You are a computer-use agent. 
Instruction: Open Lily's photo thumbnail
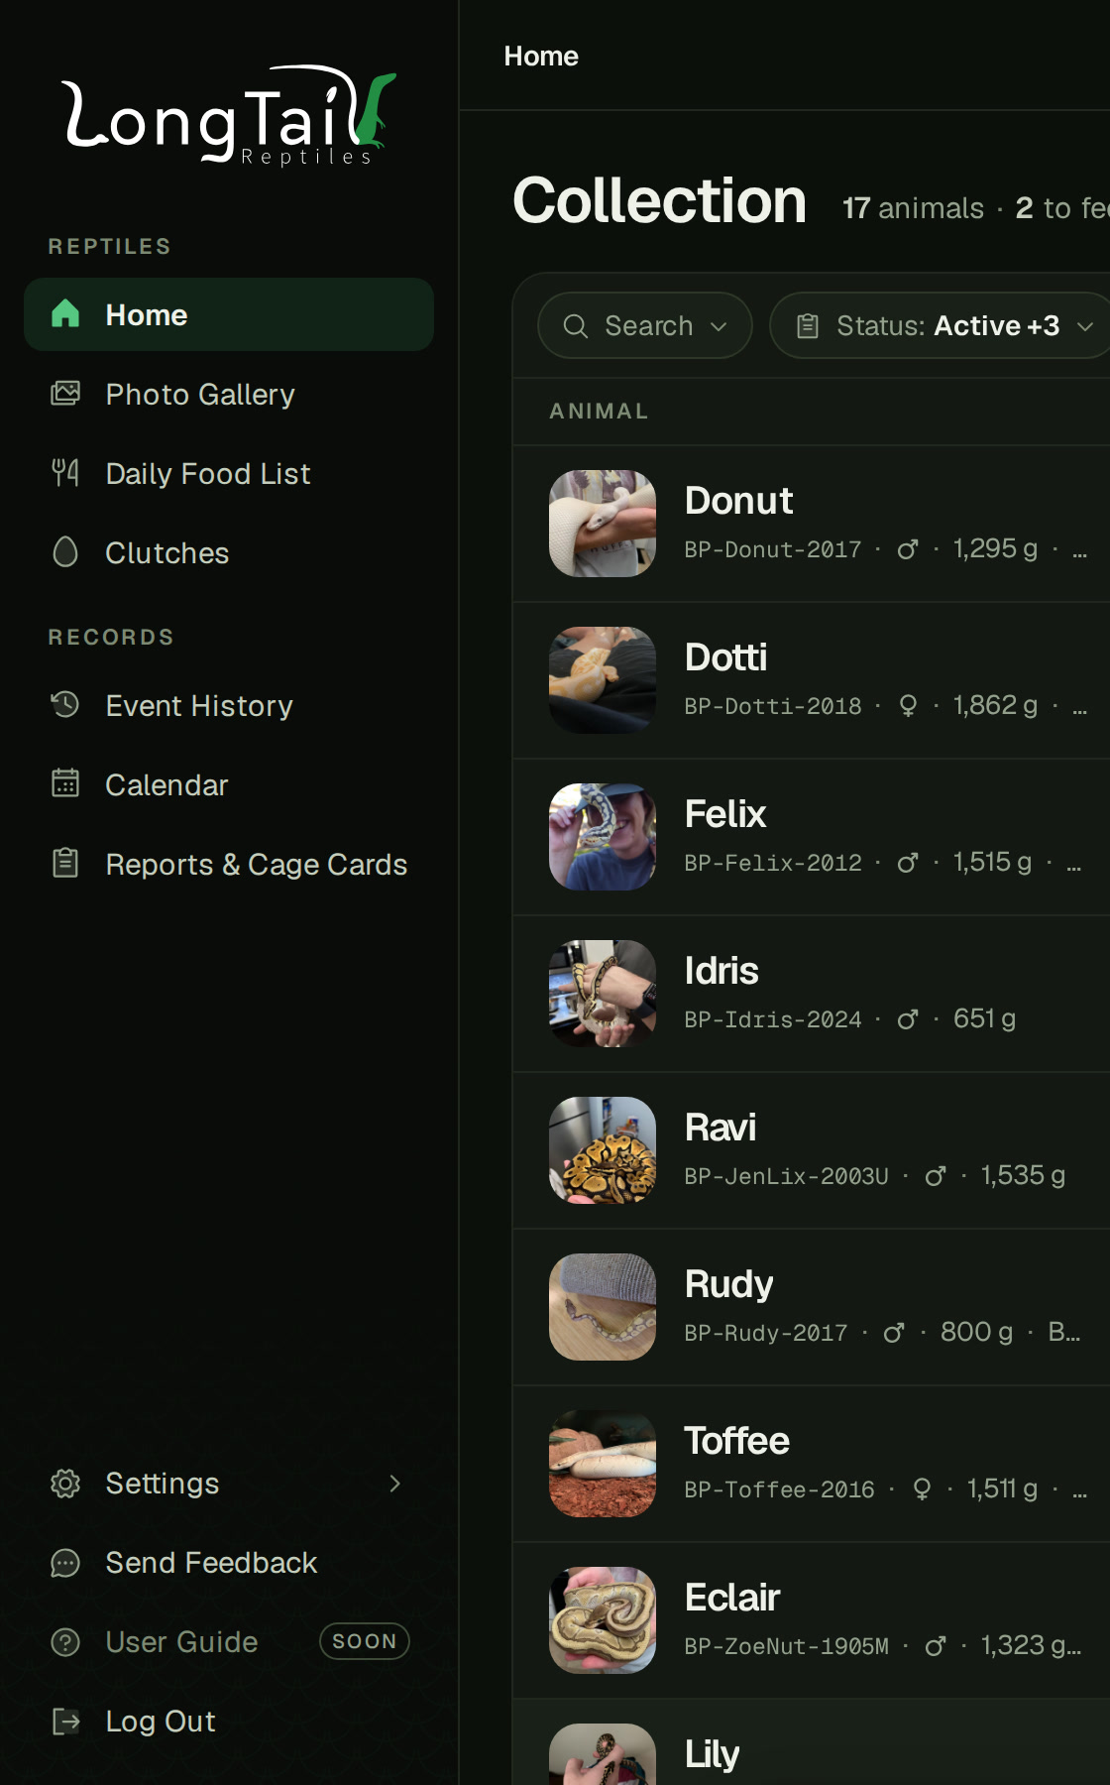pos(603,1754)
